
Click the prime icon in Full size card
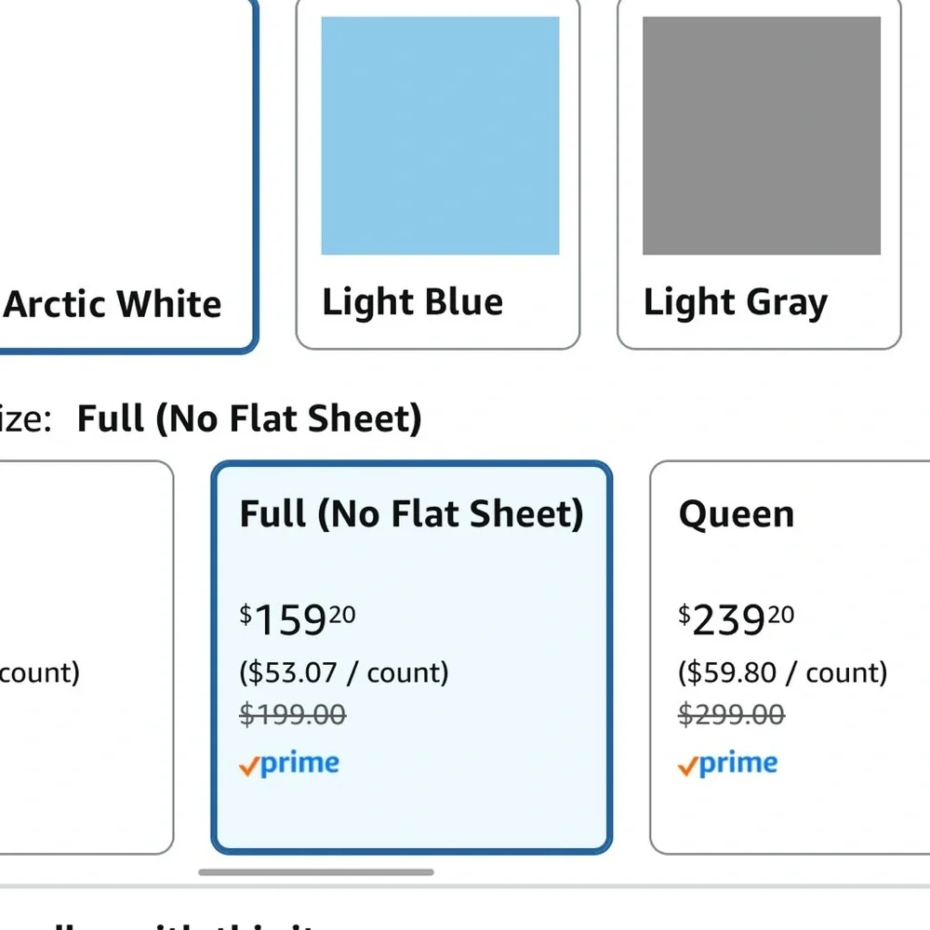[x=289, y=764]
